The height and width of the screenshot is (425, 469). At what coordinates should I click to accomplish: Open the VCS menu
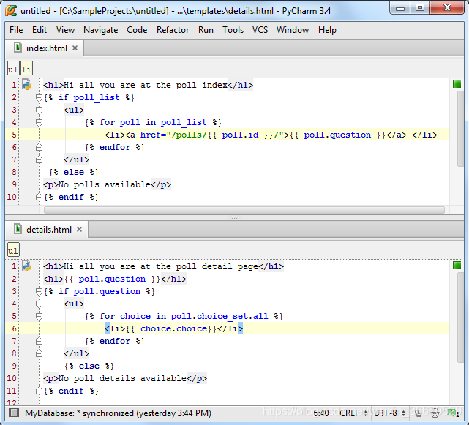[260, 30]
